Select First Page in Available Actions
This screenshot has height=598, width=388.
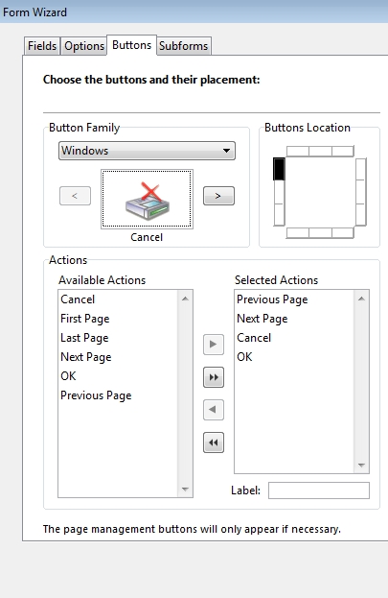(85, 319)
